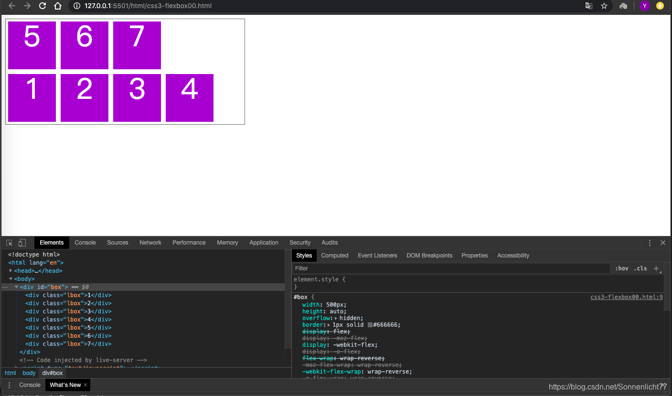View site information icon in address bar
This screenshot has height=396, width=672.
77,6
